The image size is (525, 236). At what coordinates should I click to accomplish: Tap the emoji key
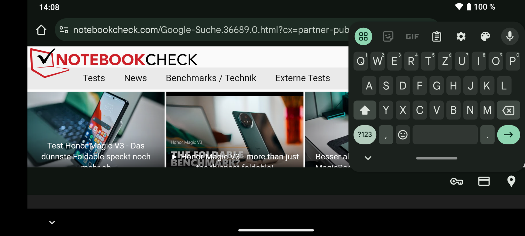[403, 135]
